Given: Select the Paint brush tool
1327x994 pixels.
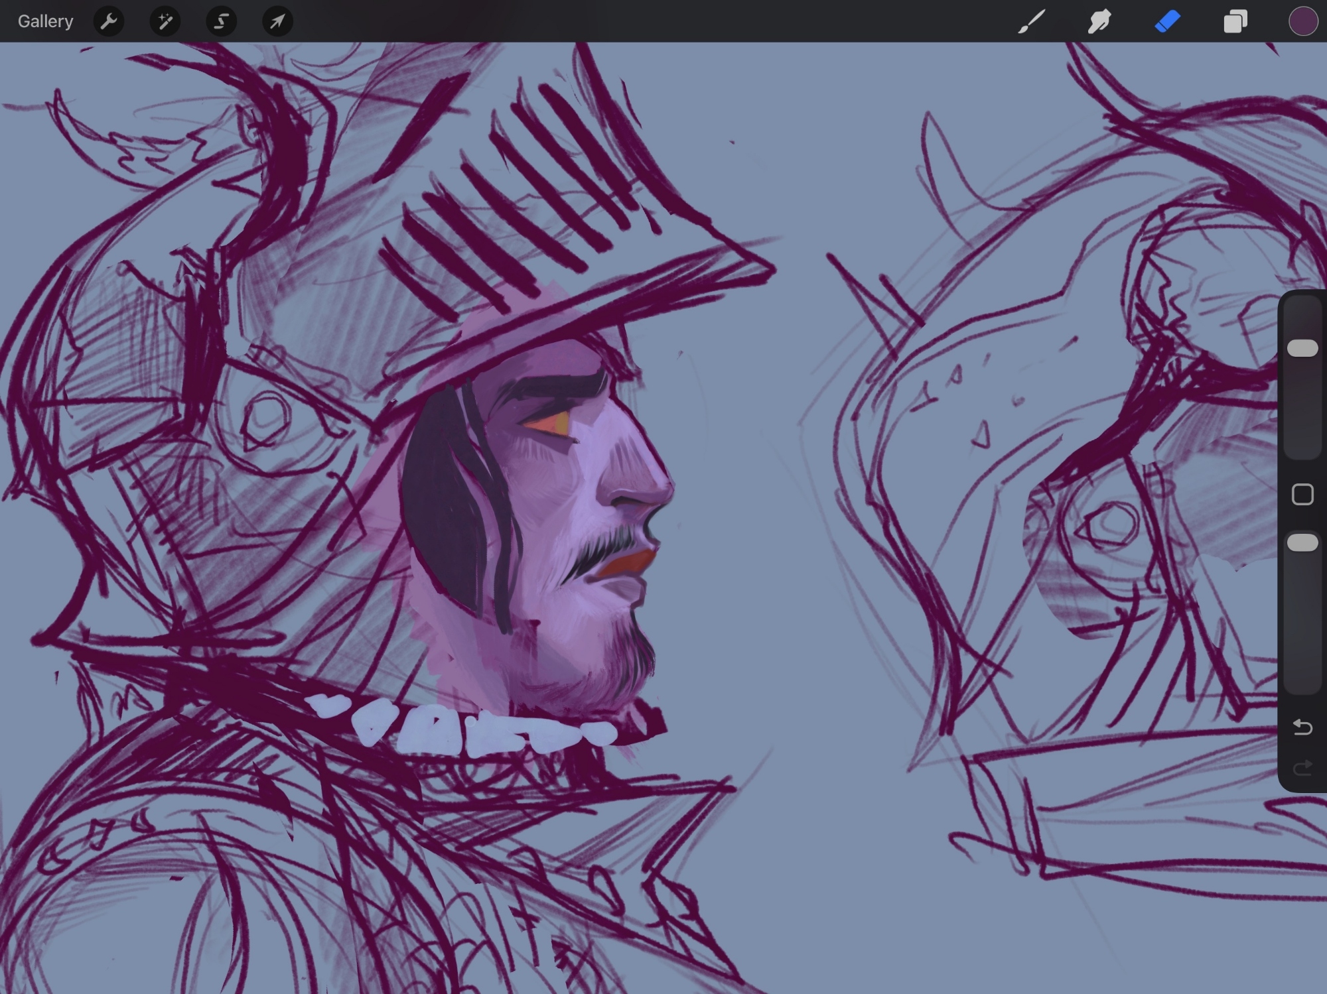Looking at the screenshot, I should 1032,22.
